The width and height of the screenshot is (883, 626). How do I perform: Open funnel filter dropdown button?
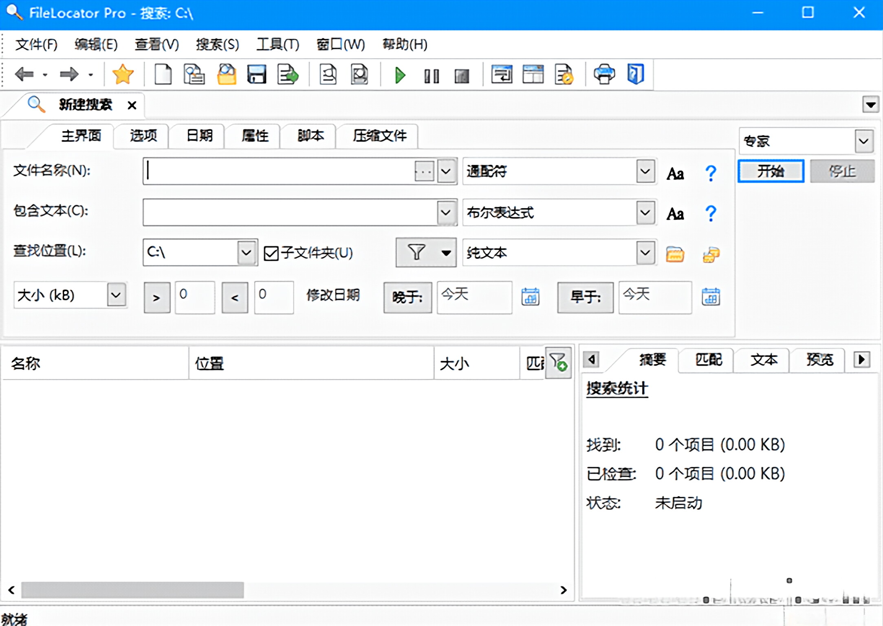(426, 253)
